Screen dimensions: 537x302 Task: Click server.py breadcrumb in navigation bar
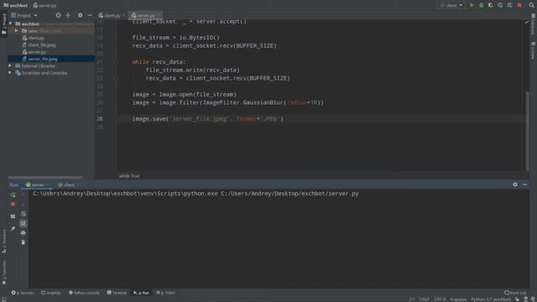(x=44, y=6)
